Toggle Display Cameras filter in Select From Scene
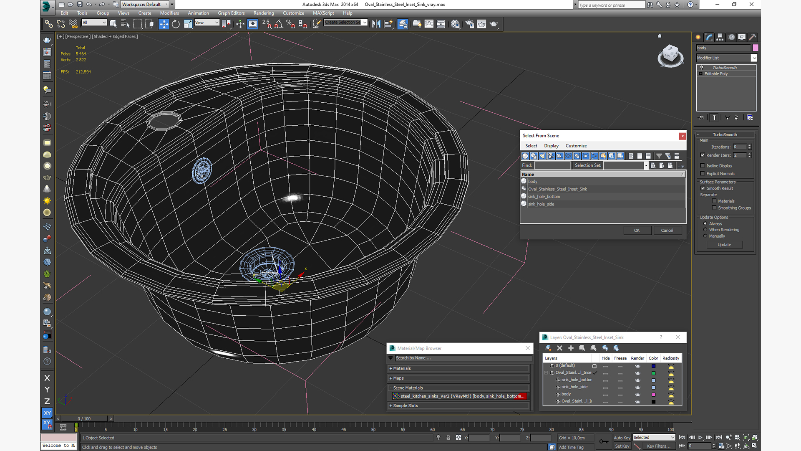This screenshot has width=801, height=451. click(551, 156)
